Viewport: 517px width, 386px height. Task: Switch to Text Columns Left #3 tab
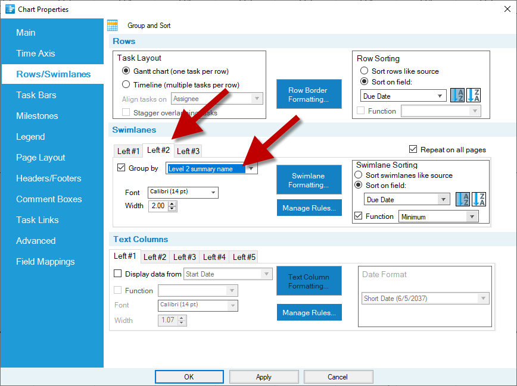(x=184, y=257)
